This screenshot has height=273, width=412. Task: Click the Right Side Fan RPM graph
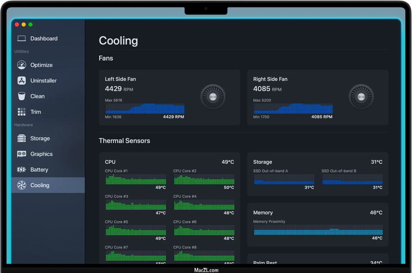(293, 109)
